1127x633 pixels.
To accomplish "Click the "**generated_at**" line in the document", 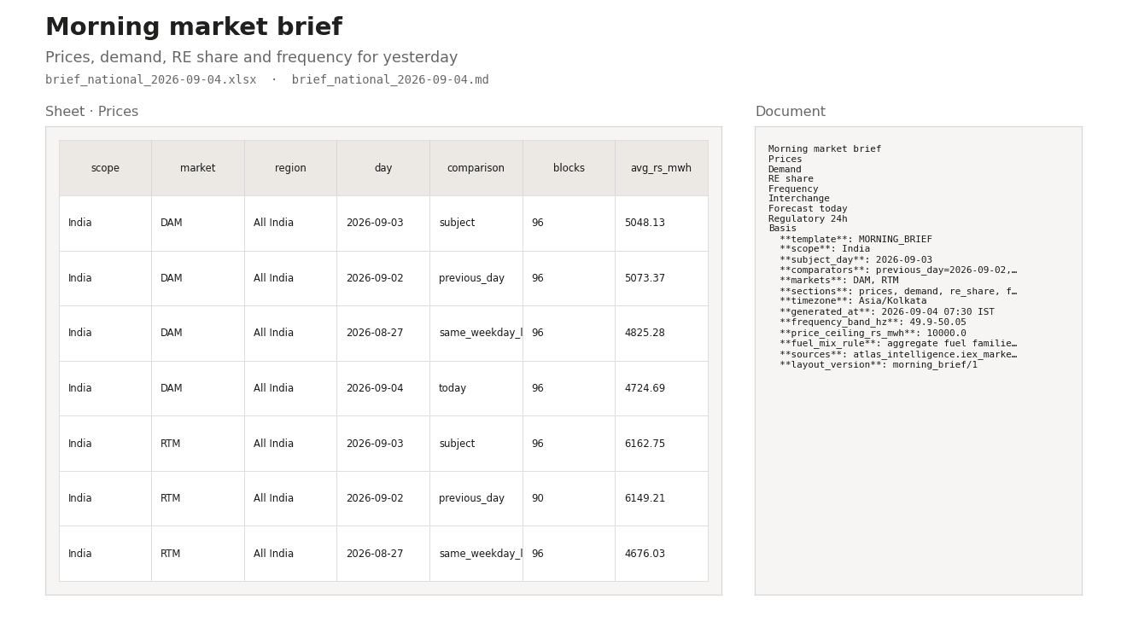I will 887,312.
